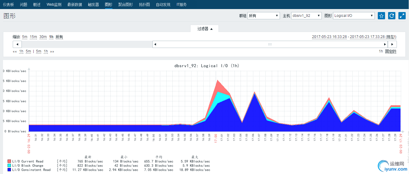Open the 群组 group dropdown

click(x=264, y=16)
